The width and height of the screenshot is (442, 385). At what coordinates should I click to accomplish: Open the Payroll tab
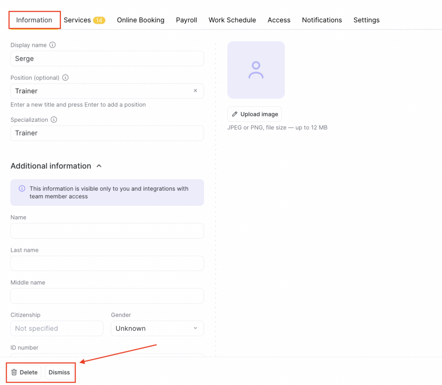click(186, 20)
